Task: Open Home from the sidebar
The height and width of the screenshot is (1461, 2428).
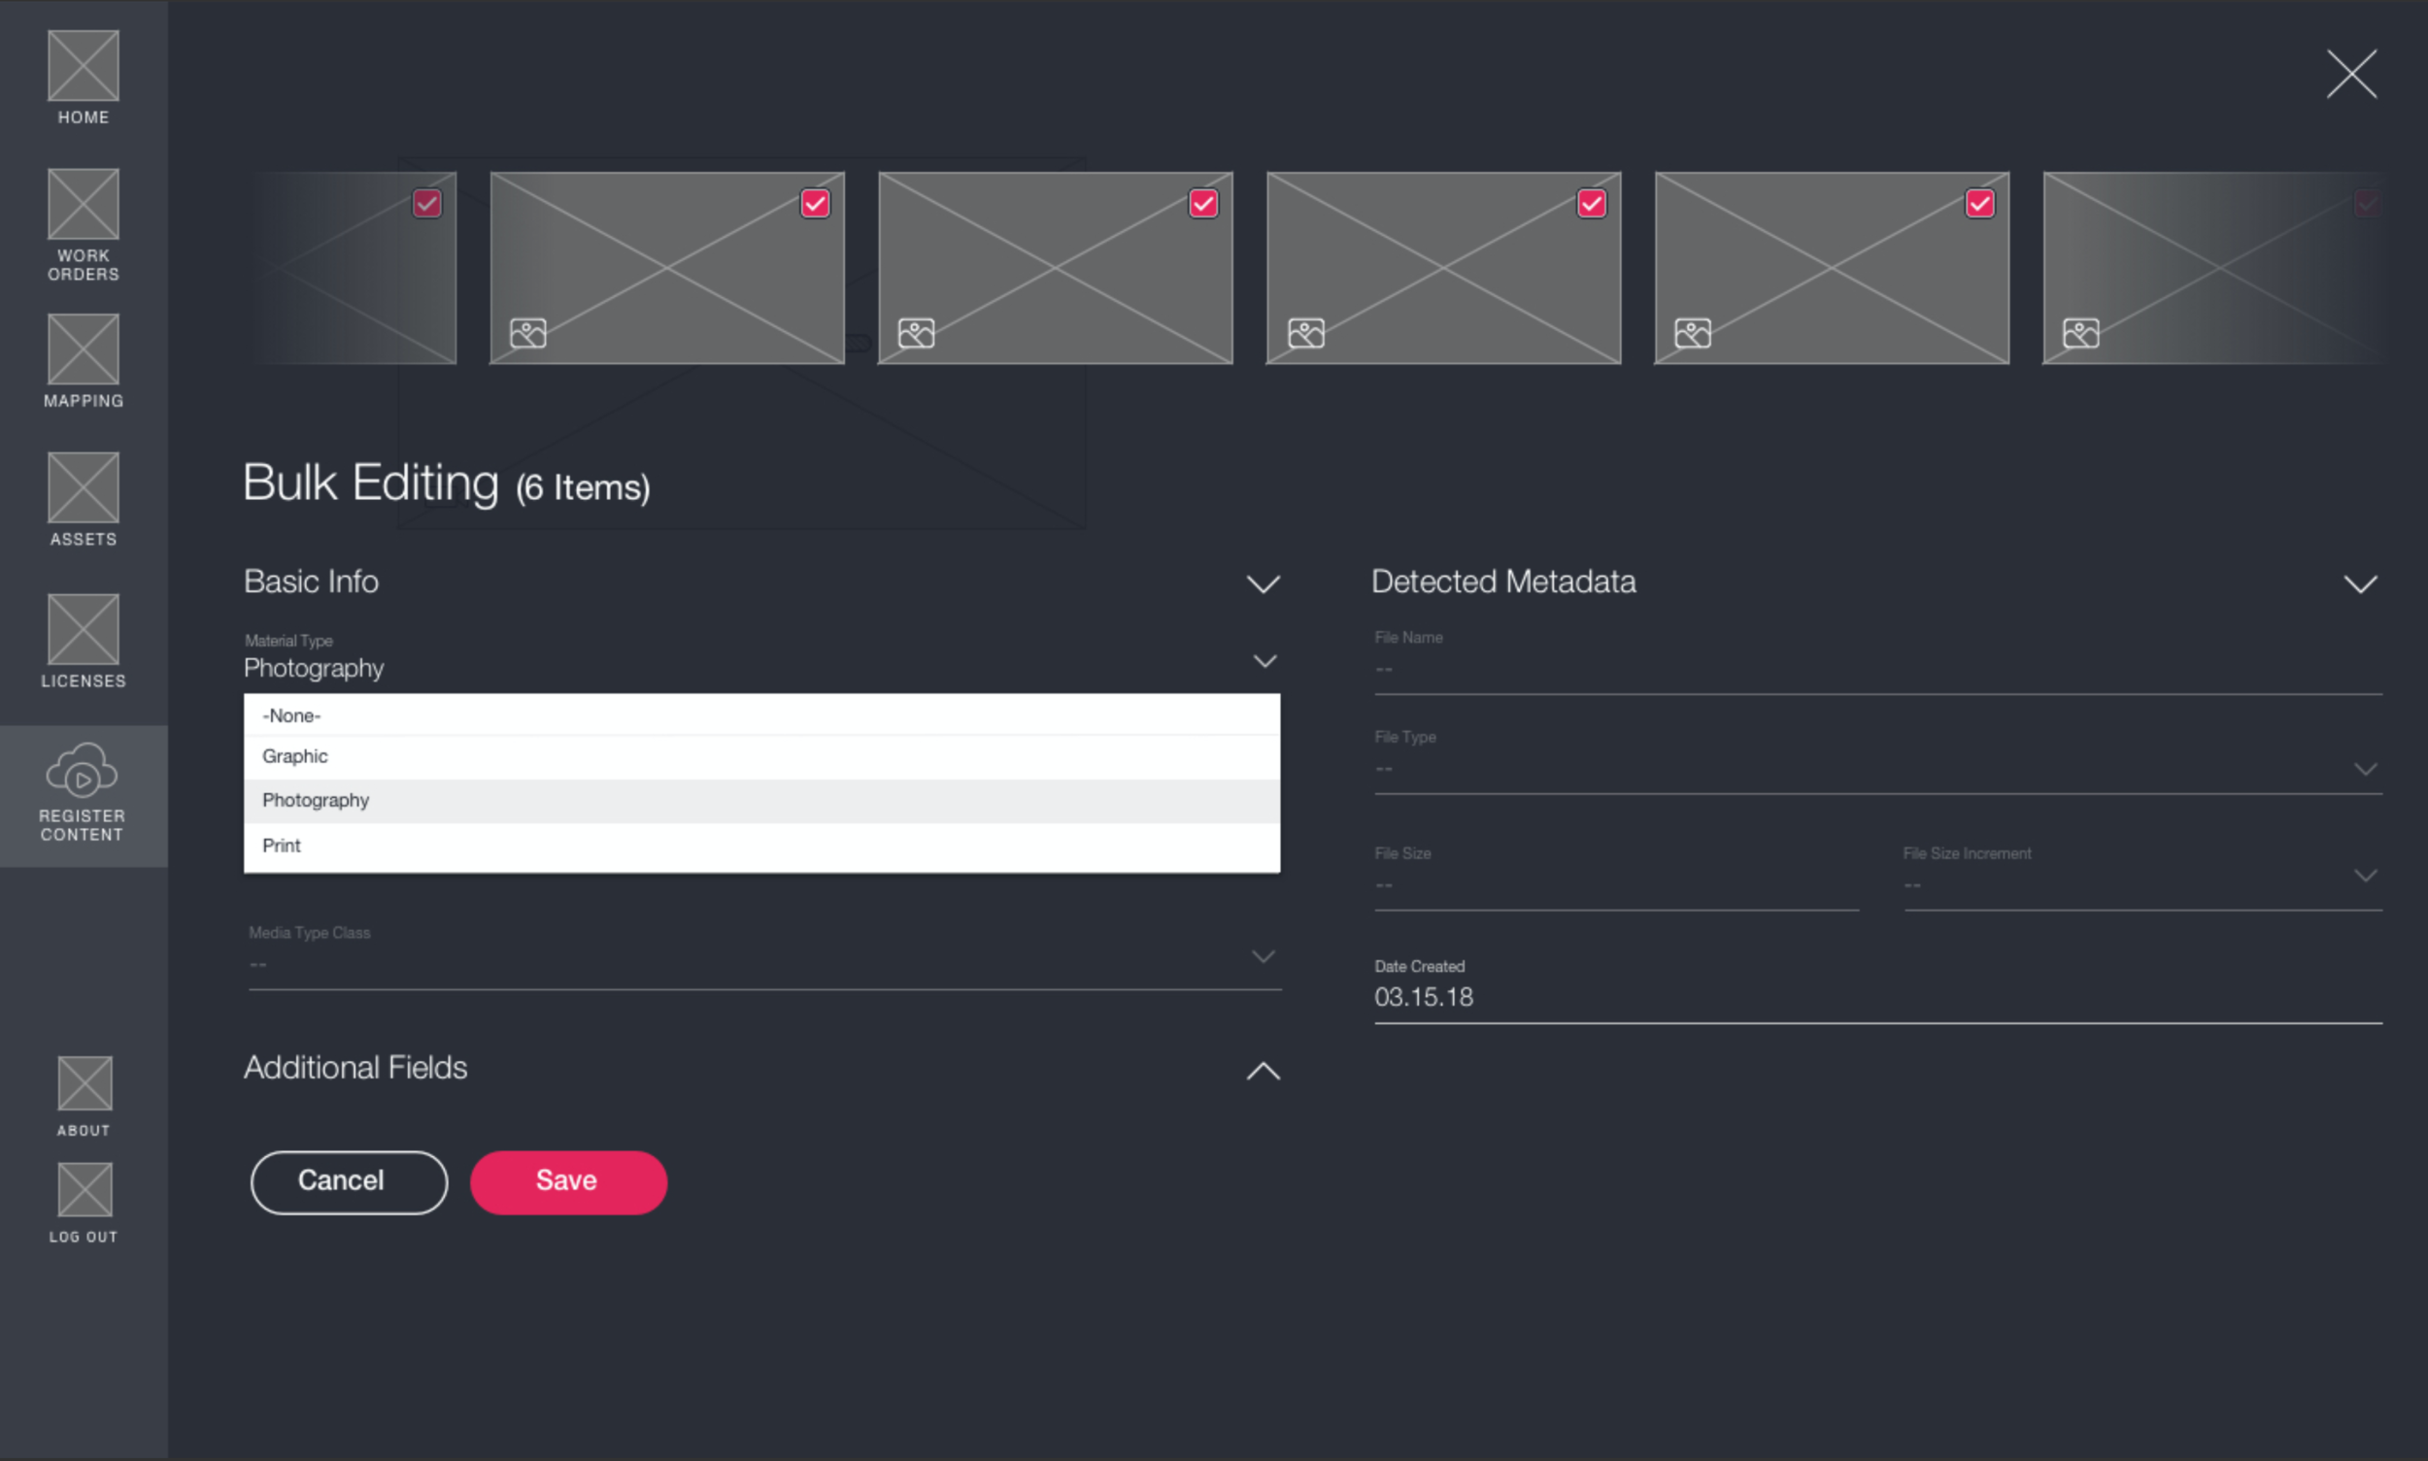Action: coord(83,66)
